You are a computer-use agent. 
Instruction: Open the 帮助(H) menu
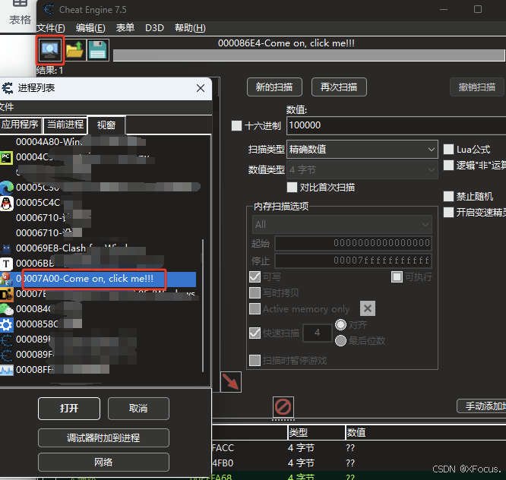tap(190, 28)
